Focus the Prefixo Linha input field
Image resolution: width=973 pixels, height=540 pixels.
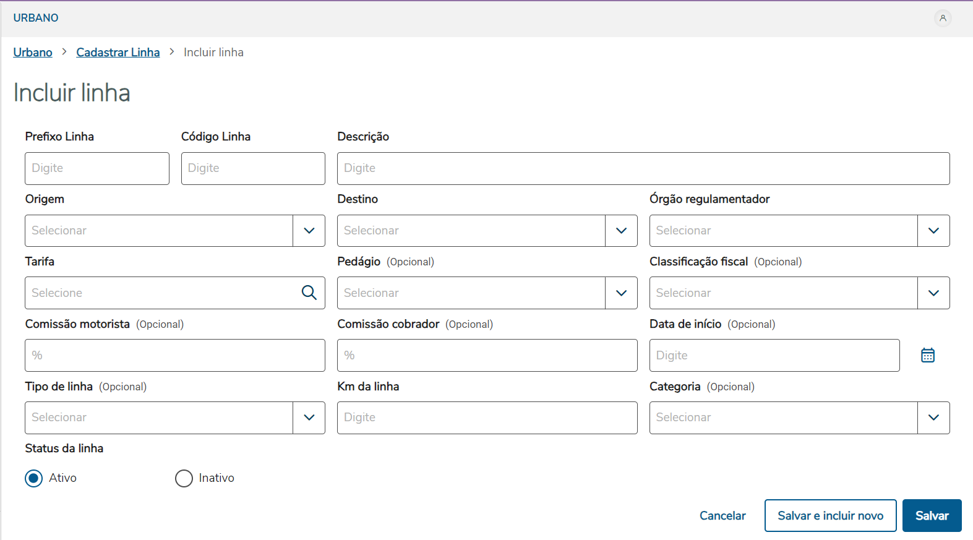pos(97,168)
